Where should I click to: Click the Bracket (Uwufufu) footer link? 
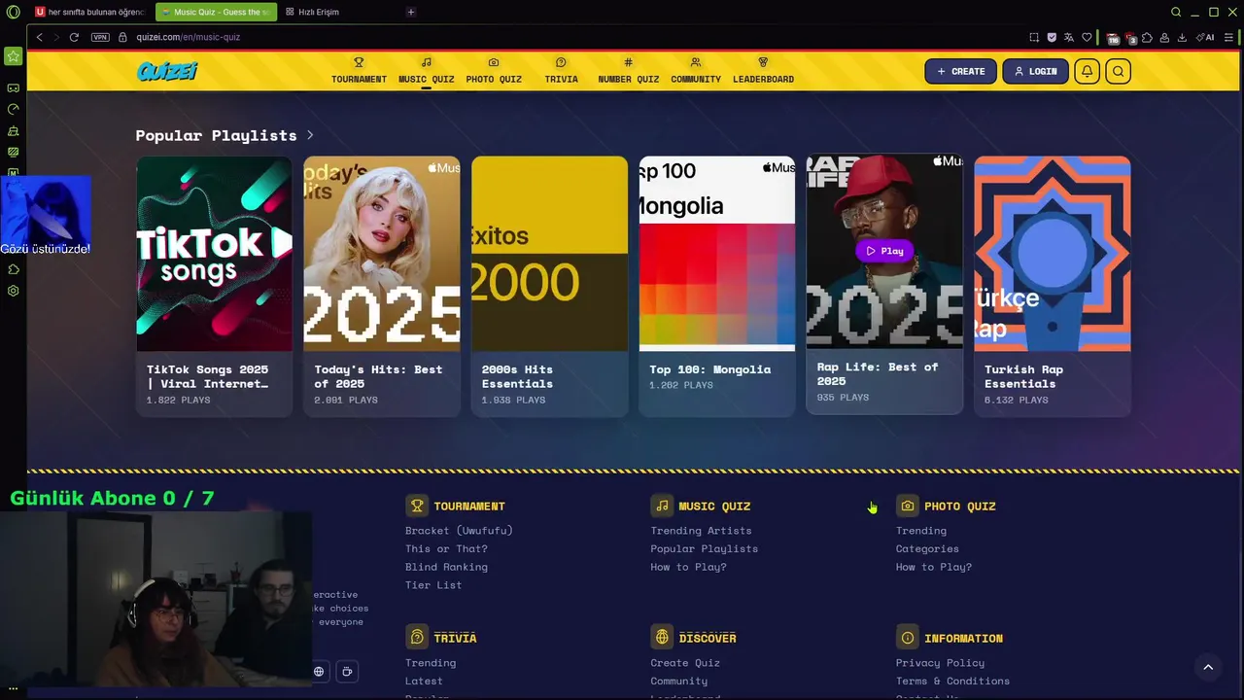click(x=459, y=531)
